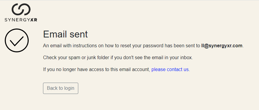This screenshot has width=259, height=110.
Task: Click the word "Email" in the heading
Action: [54, 34]
